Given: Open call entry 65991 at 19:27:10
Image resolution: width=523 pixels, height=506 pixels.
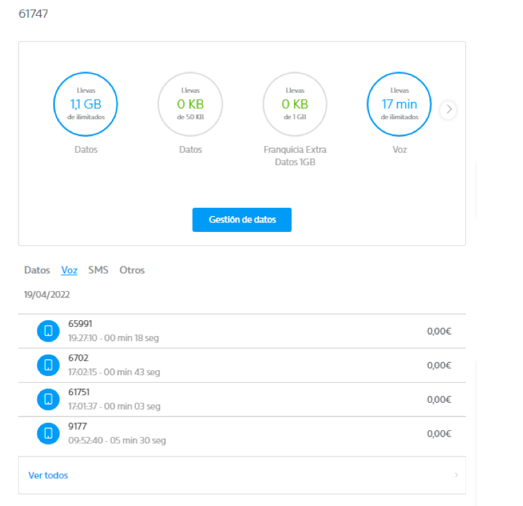Looking at the screenshot, I should (114, 331).
